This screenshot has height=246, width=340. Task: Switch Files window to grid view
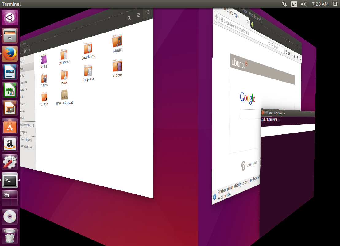coord(147,12)
